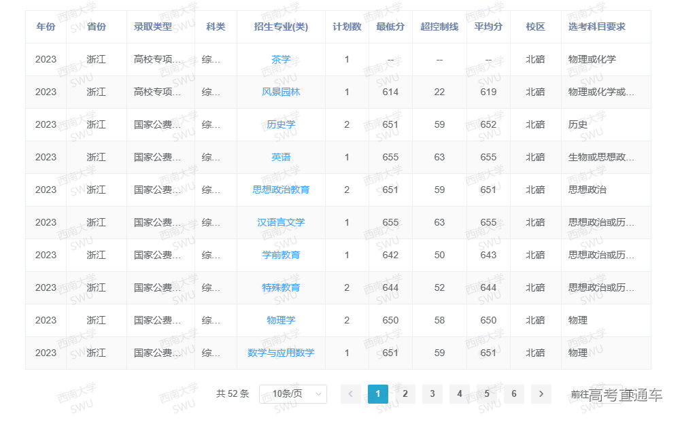Viewport: 682px width, 422px height.
Task: View the 物理学 major details
Action: pyautogui.click(x=281, y=320)
